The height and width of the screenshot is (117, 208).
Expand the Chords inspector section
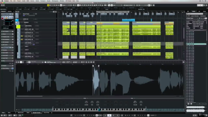7,34
